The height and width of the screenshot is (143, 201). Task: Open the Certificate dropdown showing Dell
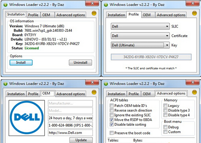(x=140, y=36)
